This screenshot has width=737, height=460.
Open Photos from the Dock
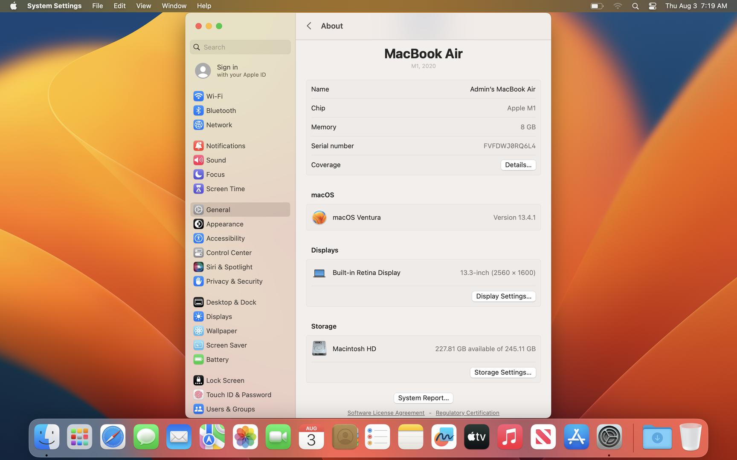[x=245, y=437]
